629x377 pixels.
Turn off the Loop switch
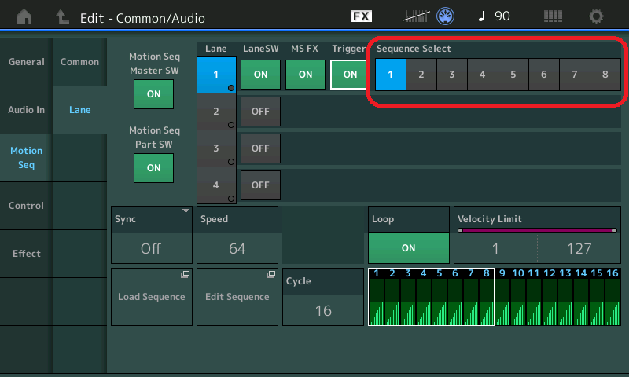click(408, 247)
